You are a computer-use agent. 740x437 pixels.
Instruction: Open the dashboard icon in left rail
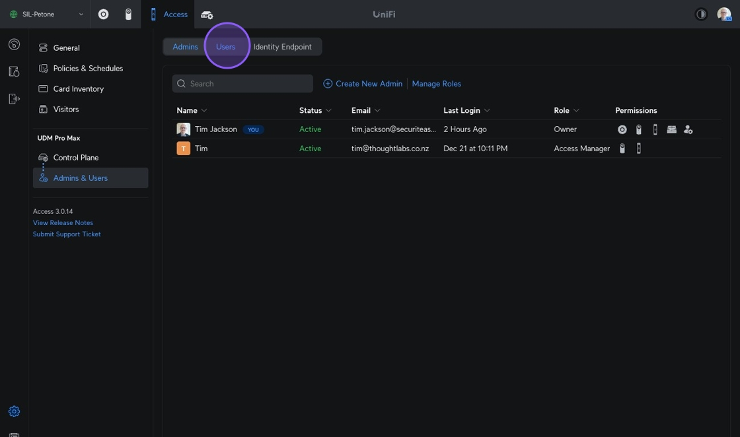[14, 45]
